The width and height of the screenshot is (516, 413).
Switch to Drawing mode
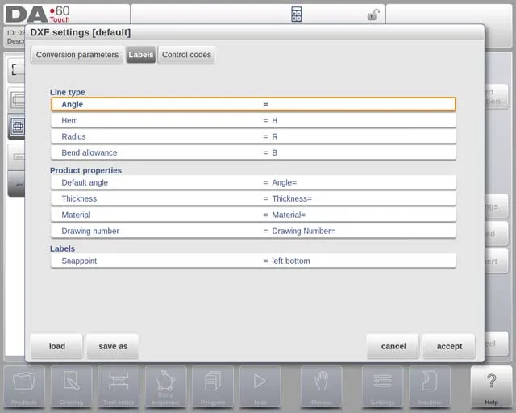[x=71, y=386]
